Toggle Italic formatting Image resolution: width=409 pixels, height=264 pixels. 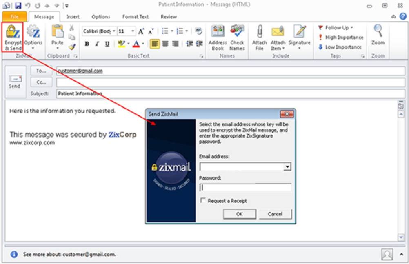pos(97,44)
